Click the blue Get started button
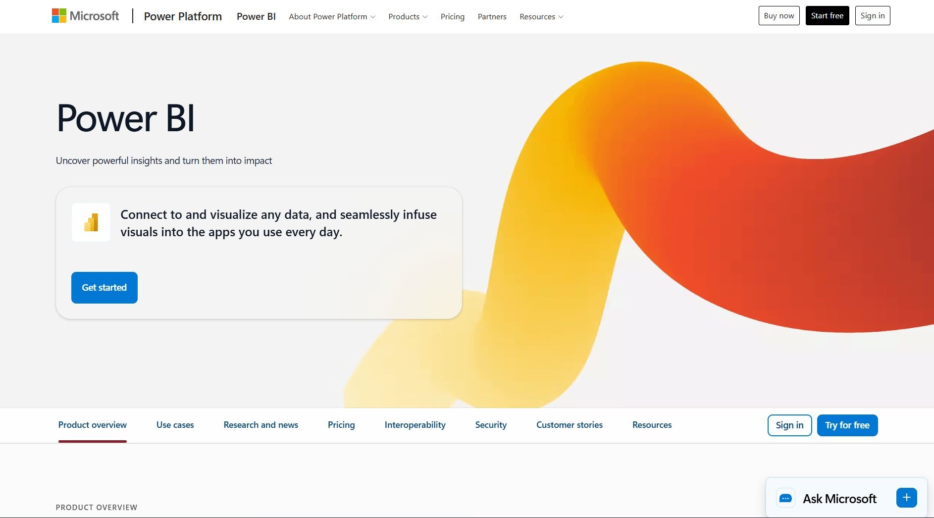Viewport: 934px width, 518px height. tap(104, 288)
